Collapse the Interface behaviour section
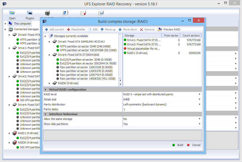 coord(46,114)
